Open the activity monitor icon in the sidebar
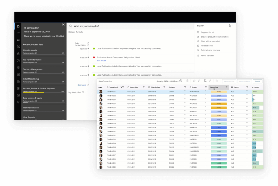The width and height of the screenshot is (278, 186). coord(18,75)
